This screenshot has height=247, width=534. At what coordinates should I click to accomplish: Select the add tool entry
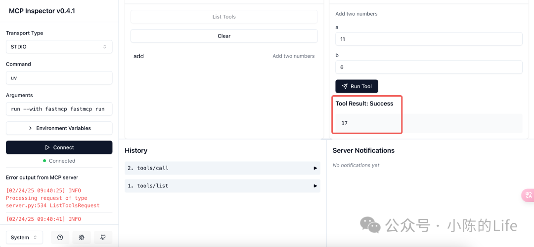coord(224,56)
